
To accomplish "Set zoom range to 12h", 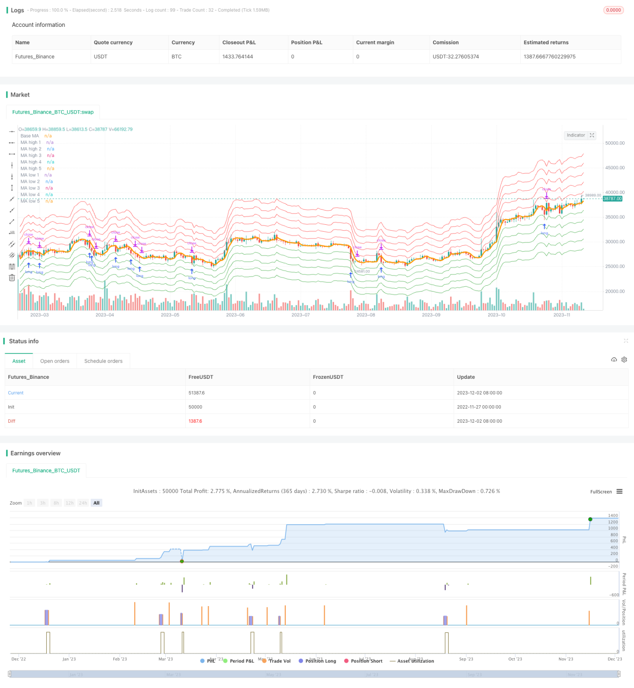I will [x=69, y=503].
